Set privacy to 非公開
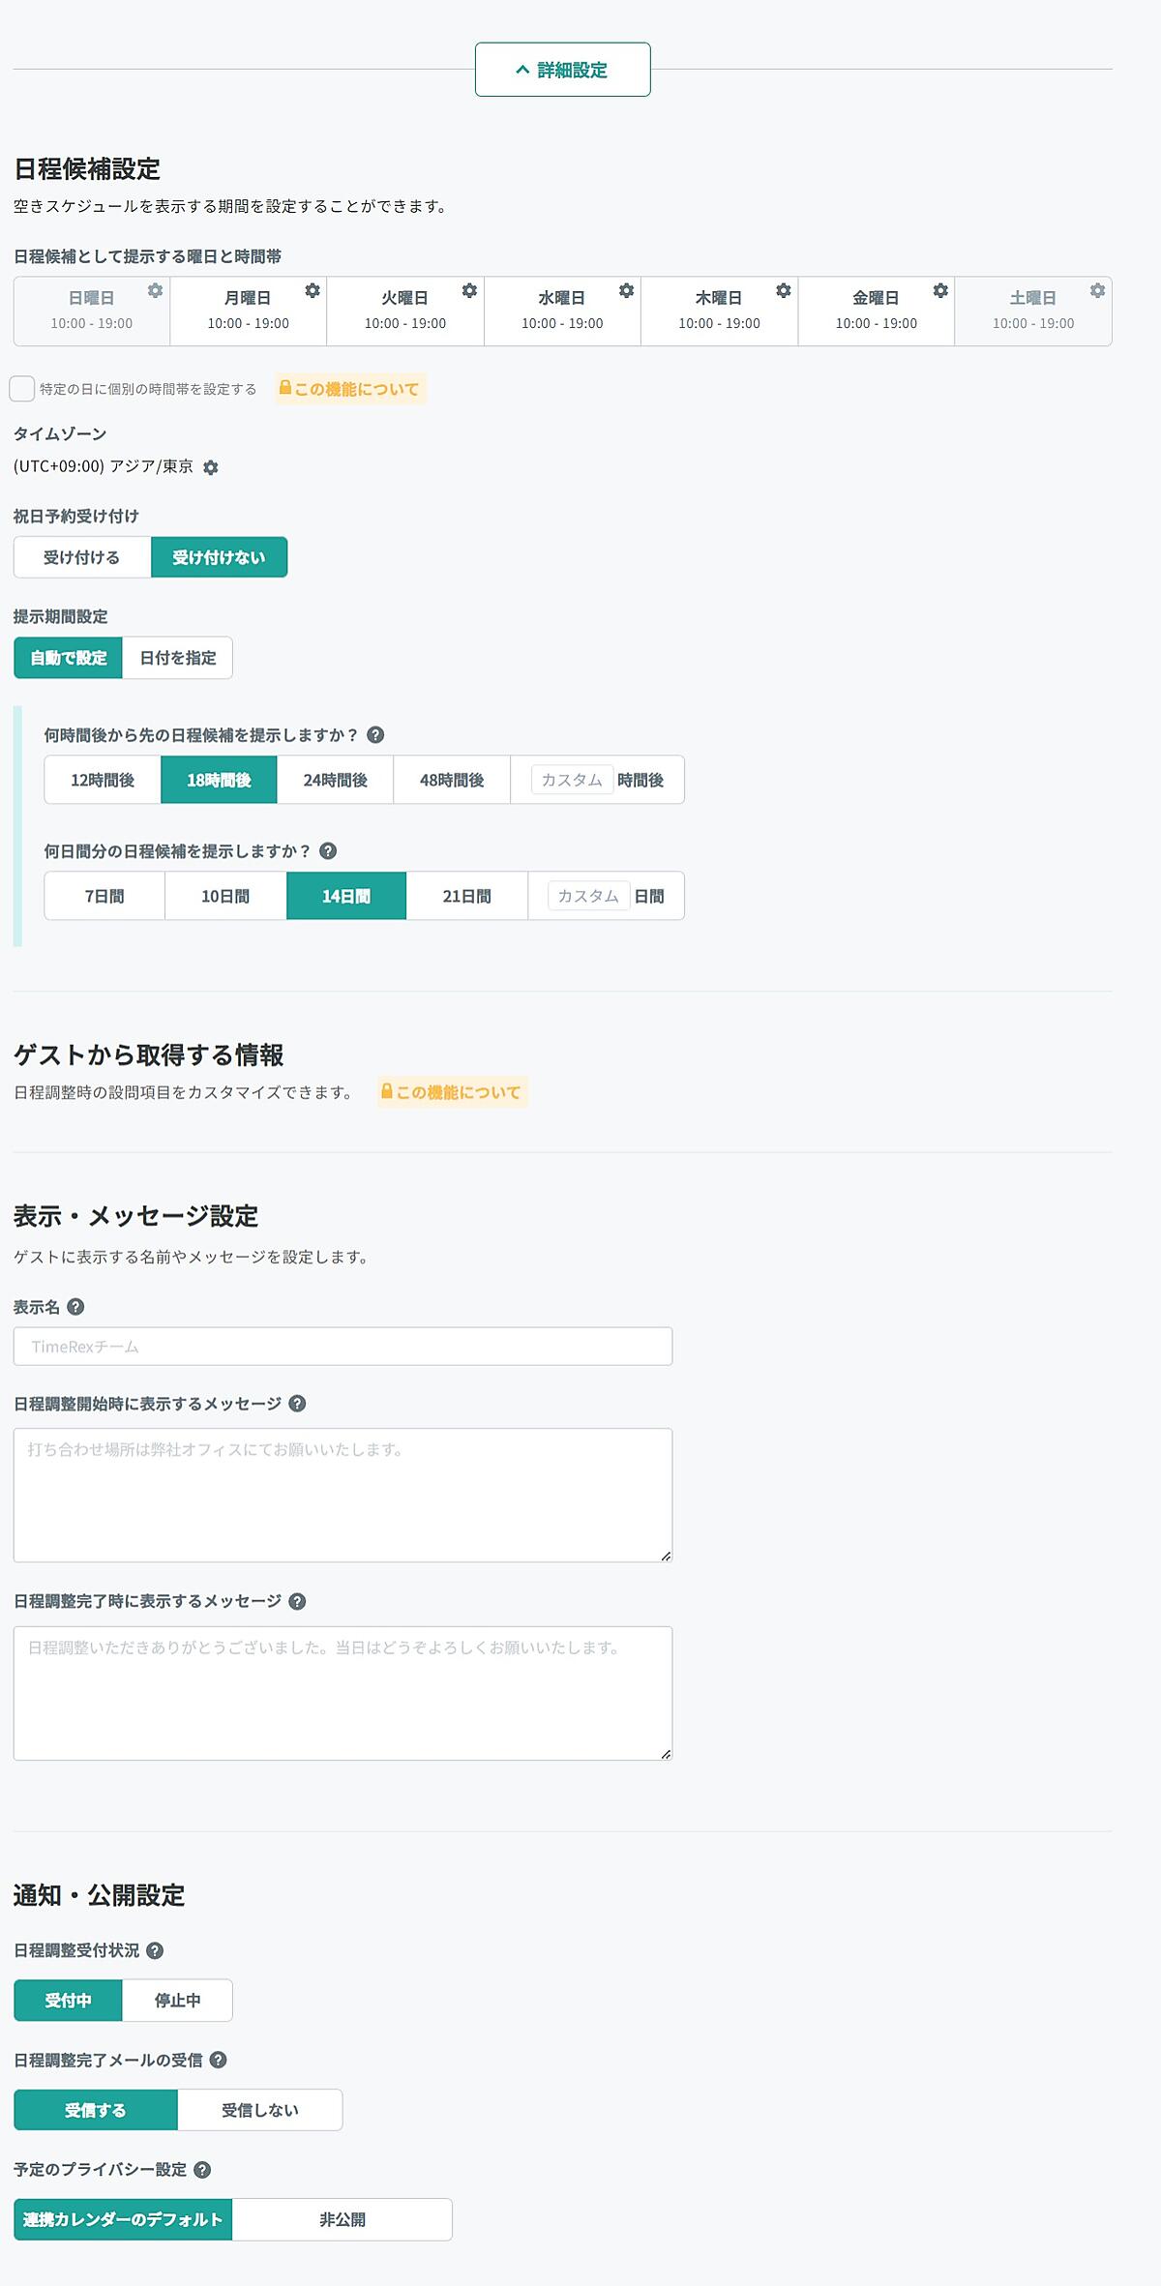The width and height of the screenshot is (1161, 2286). pyautogui.click(x=342, y=2219)
